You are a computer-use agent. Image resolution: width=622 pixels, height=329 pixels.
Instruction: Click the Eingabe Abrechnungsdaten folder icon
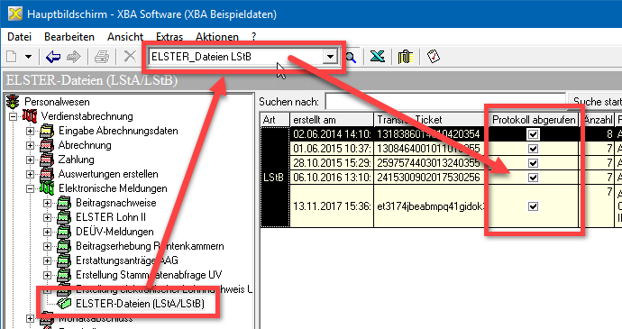coord(47,131)
